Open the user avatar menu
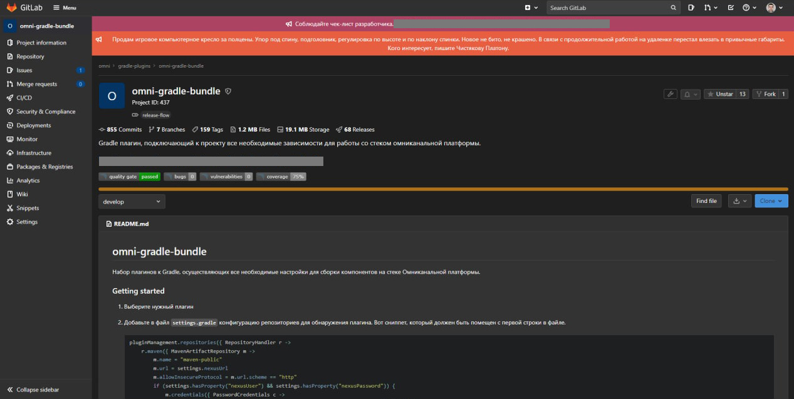The width and height of the screenshot is (794, 399). click(x=774, y=8)
